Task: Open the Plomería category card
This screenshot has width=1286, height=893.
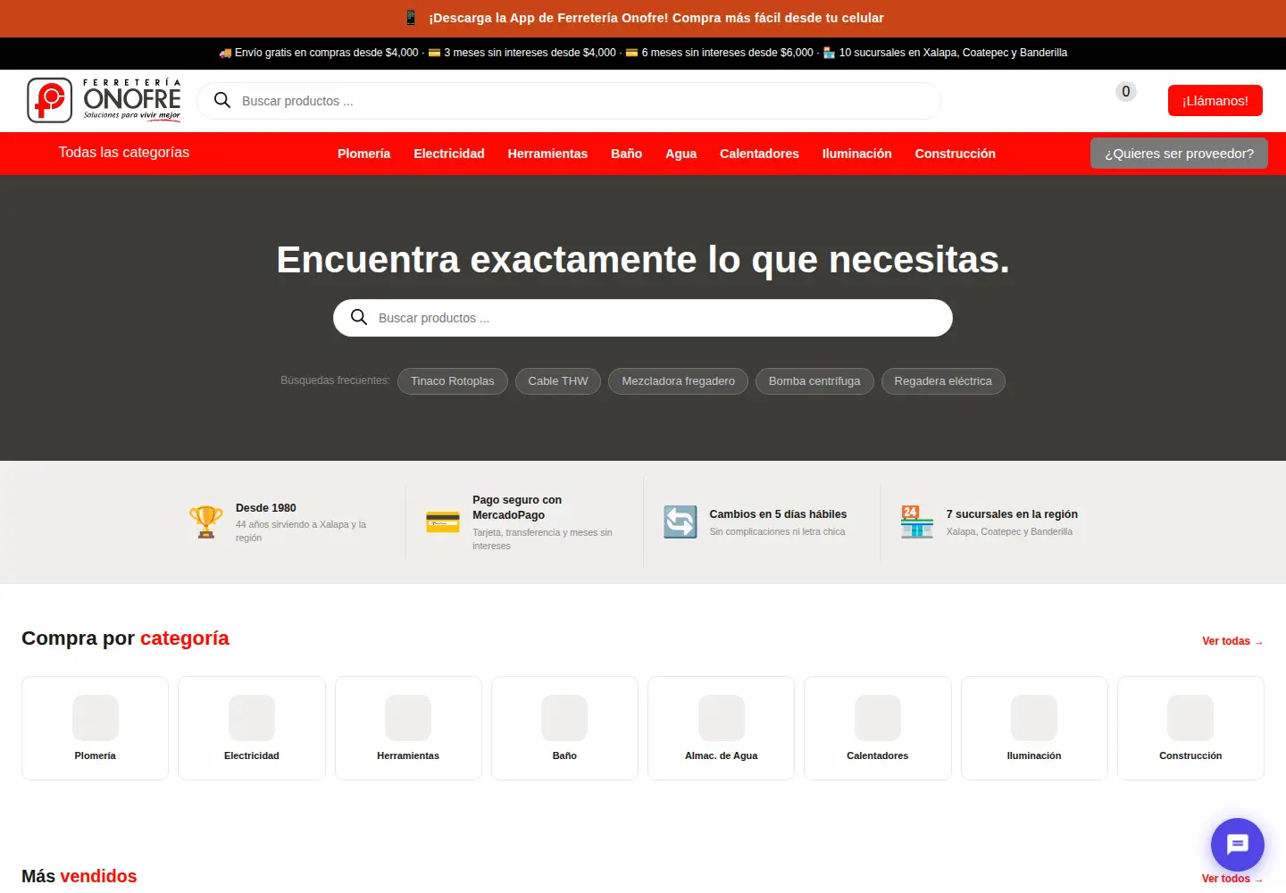Action: point(95,728)
